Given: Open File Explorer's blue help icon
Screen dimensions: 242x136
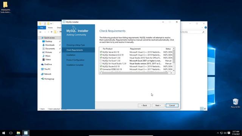Looking at the screenshot, I should (206, 28).
